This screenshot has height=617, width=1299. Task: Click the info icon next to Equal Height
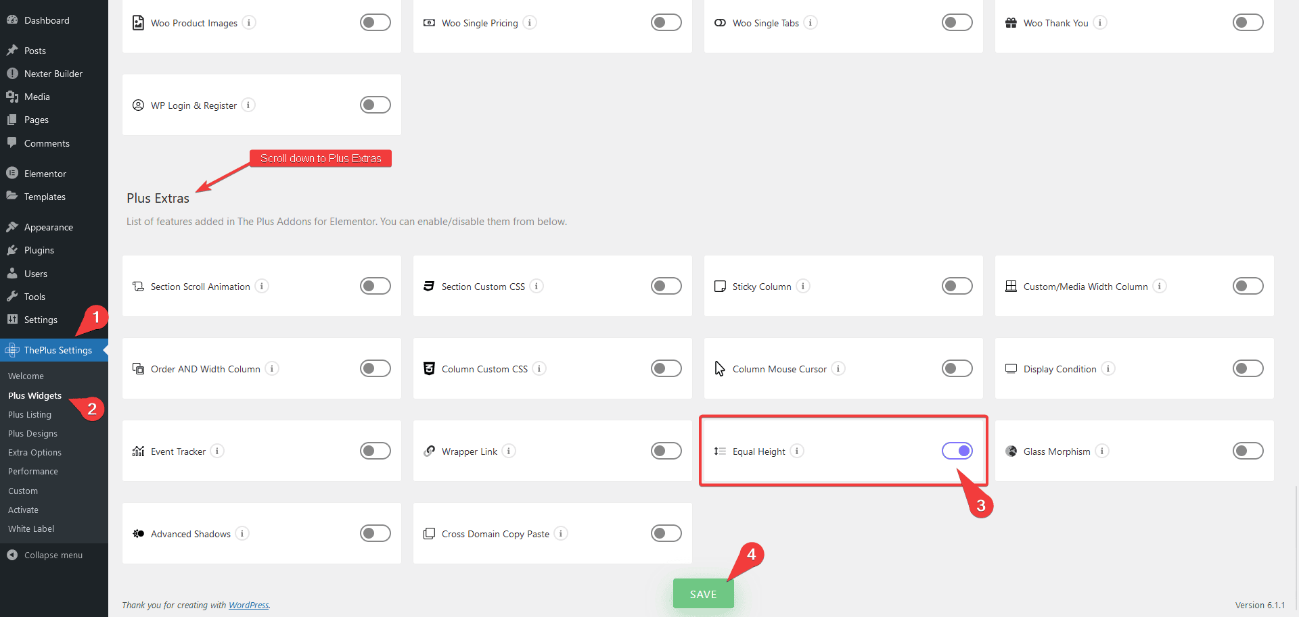(x=797, y=451)
